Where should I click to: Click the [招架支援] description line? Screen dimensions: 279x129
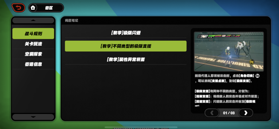tap(227, 96)
